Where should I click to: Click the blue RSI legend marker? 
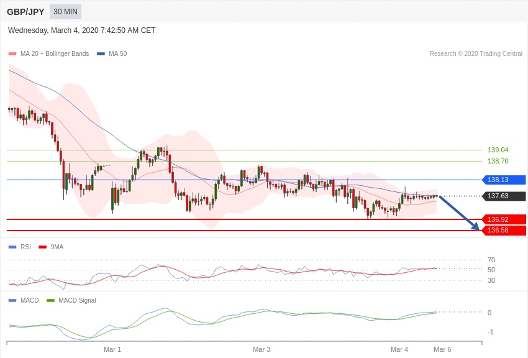point(12,247)
